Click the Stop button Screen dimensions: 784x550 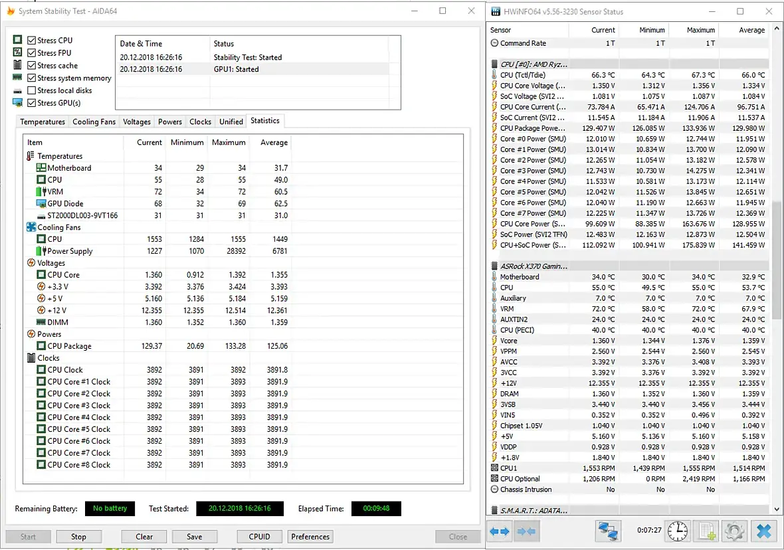tap(78, 537)
